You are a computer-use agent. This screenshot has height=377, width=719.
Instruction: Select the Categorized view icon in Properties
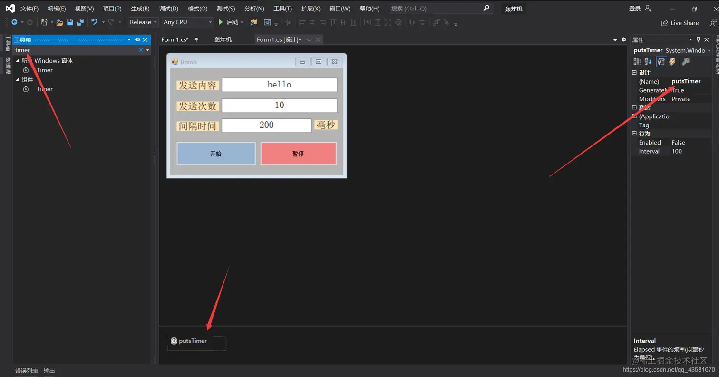coord(637,61)
